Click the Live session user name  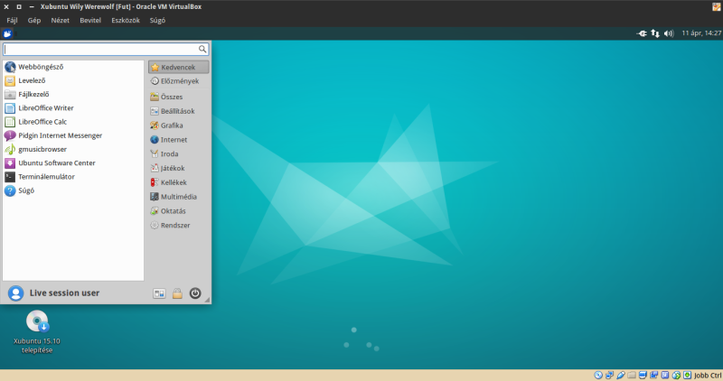click(x=64, y=293)
